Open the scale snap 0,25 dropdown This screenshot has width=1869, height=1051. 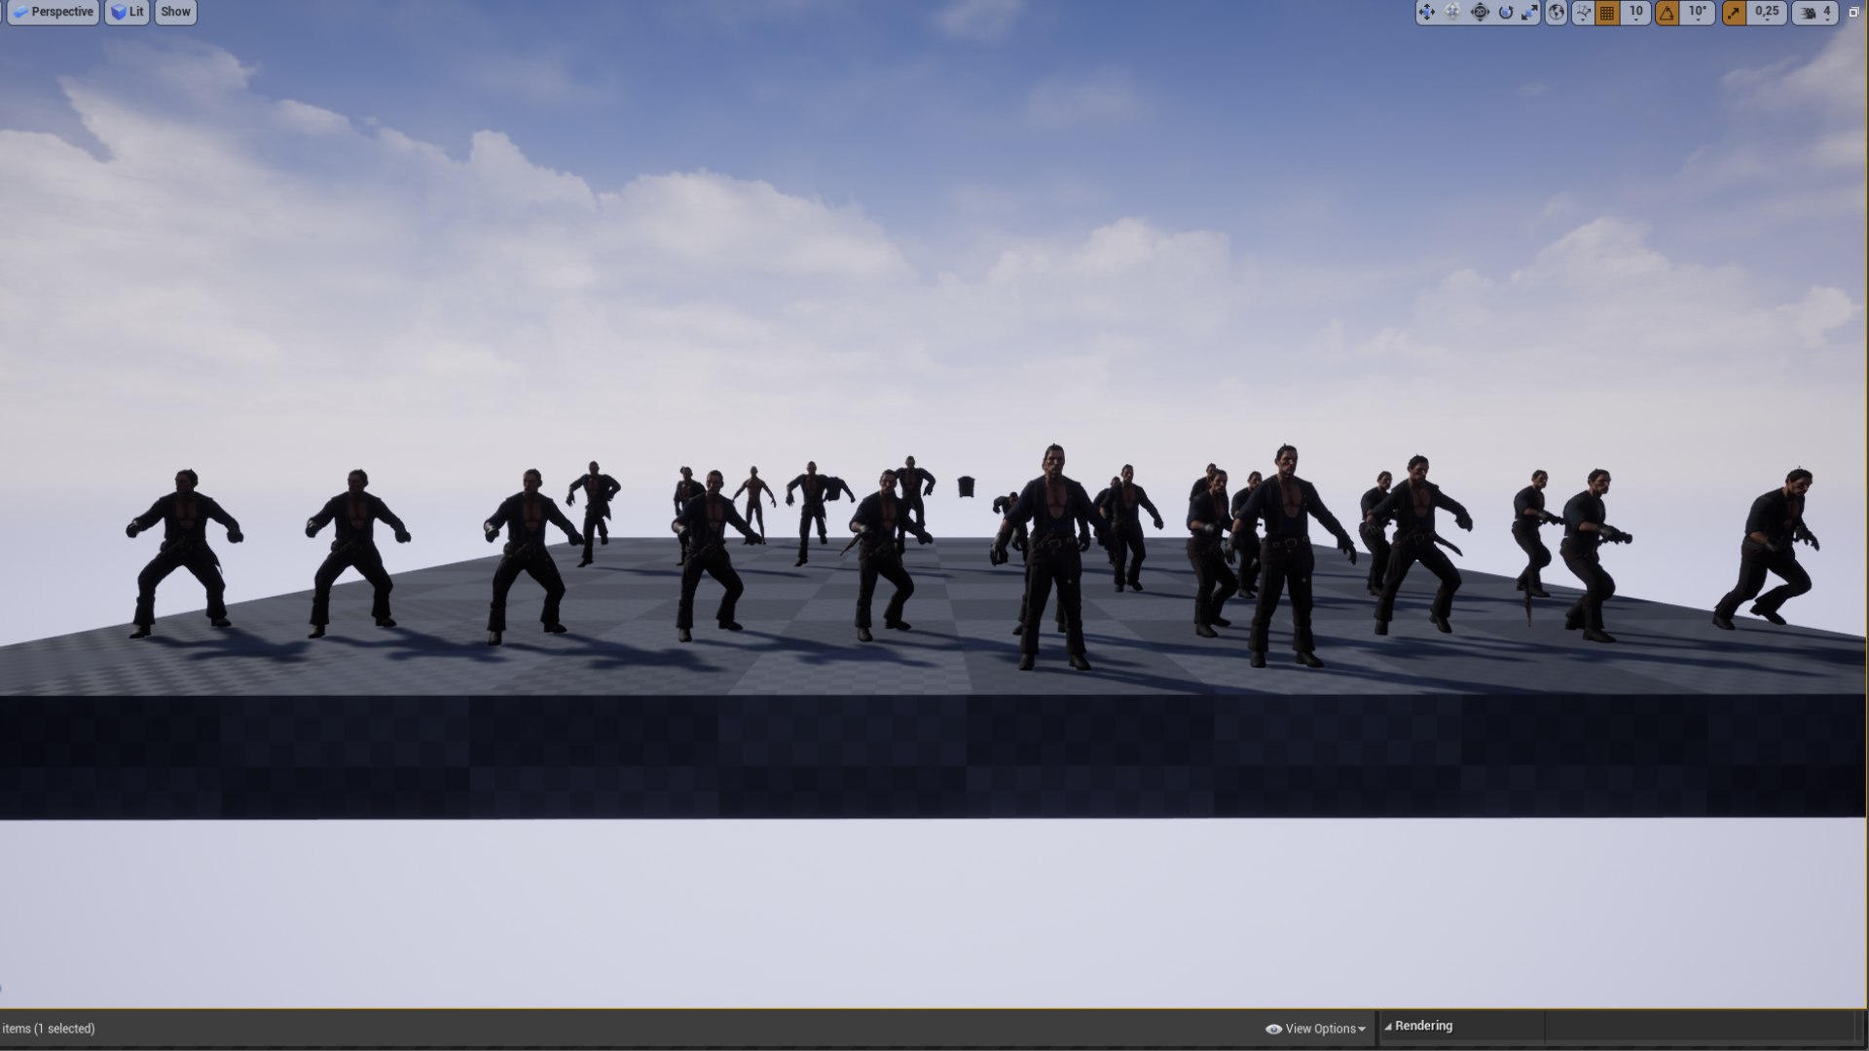[x=1767, y=12]
